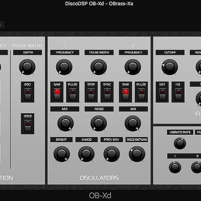Click the PITCH ENV knob

tap(112, 154)
